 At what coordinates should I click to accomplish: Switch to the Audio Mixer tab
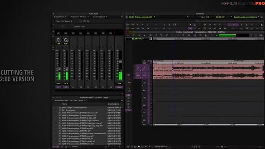click(x=59, y=17)
